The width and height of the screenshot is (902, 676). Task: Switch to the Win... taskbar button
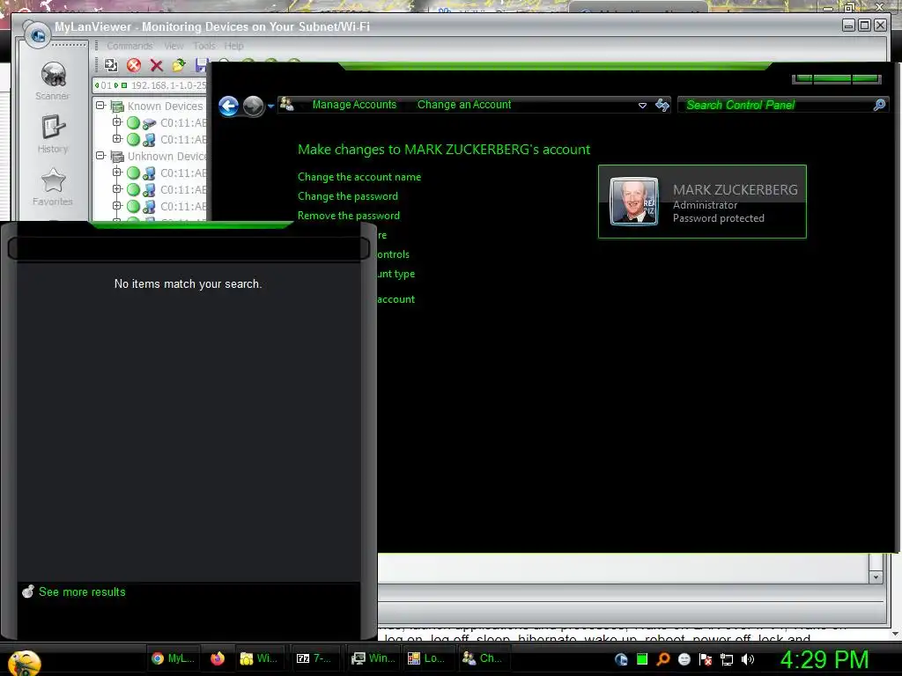(x=373, y=658)
